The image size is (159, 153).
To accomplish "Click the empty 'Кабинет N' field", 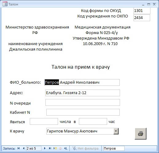I will click(83, 112).
